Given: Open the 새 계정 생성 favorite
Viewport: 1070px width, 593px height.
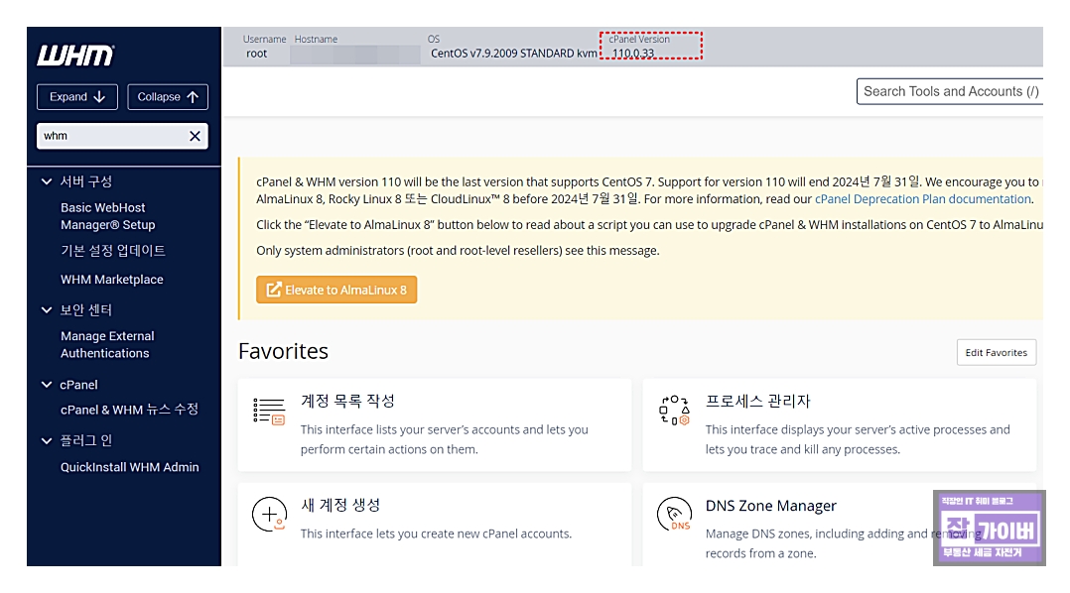Looking at the screenshot, I should point(435,524).
